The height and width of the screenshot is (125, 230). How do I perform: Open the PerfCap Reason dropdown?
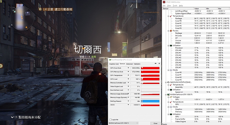128,101
